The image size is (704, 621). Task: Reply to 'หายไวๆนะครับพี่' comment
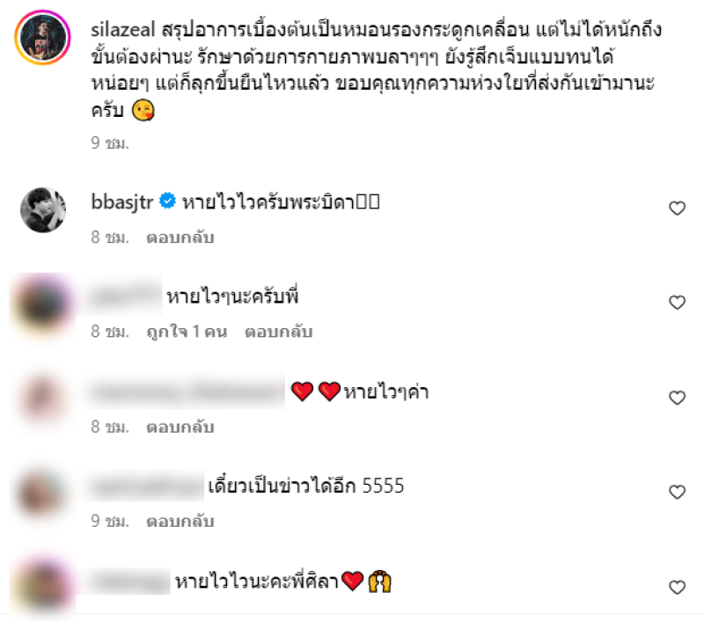tap(278, 332)
